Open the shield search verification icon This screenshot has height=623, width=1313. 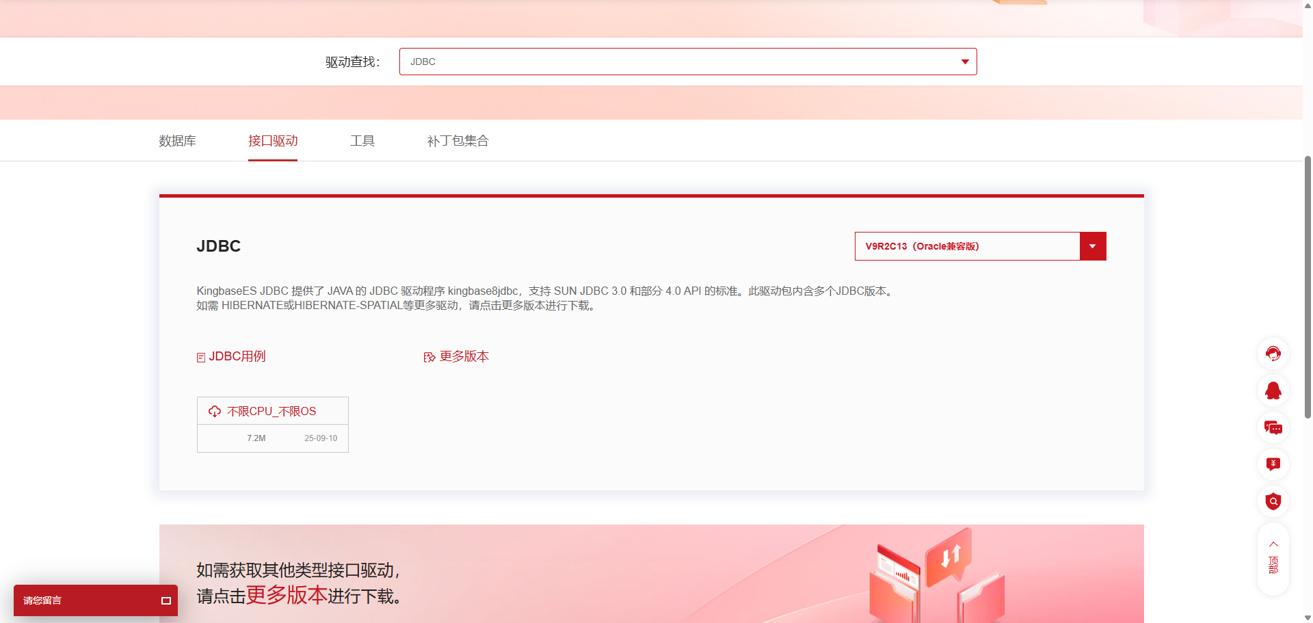[1273, 501]
